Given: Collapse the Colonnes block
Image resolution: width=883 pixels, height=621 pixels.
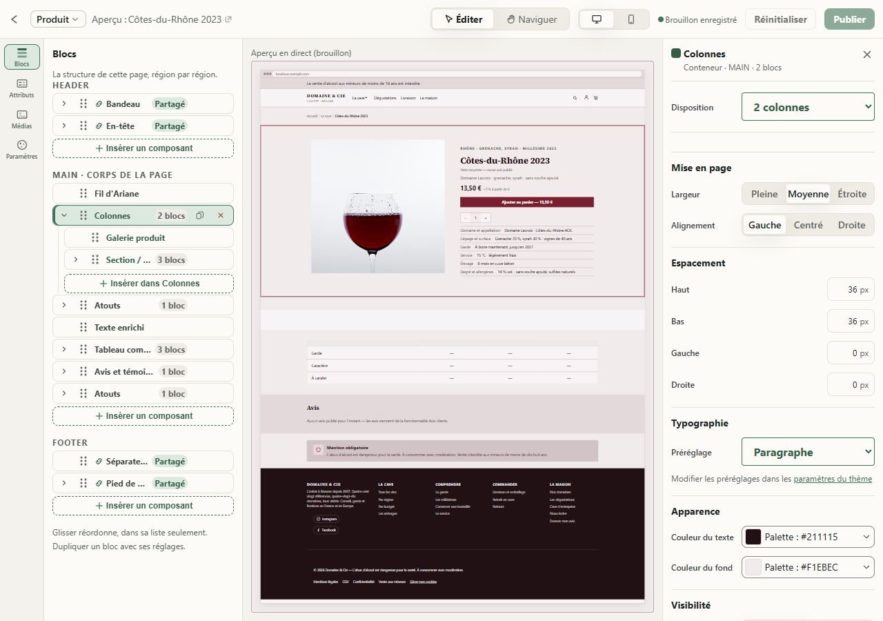Looking at the screenshot, I should [64, 215].
